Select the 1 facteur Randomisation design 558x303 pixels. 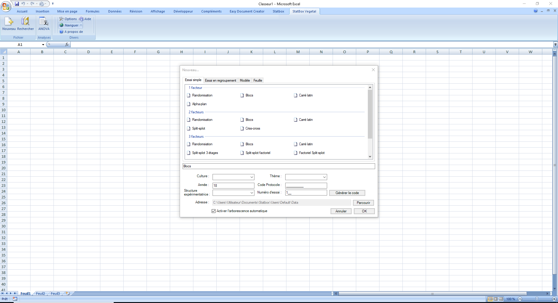[x=200, y=95]
